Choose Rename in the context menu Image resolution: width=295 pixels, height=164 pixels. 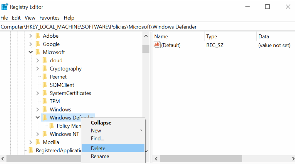tap(113, 156)
